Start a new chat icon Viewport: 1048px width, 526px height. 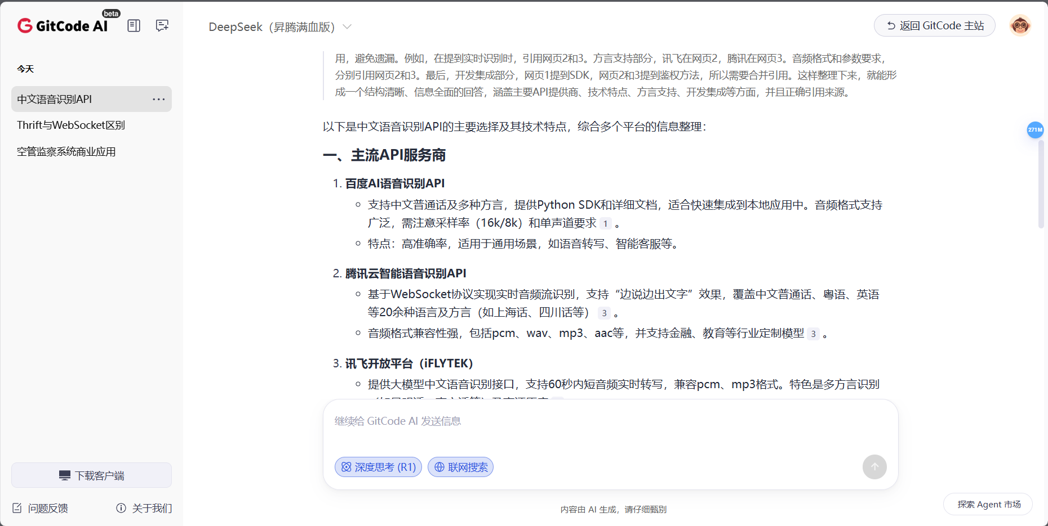coord(162,25)
